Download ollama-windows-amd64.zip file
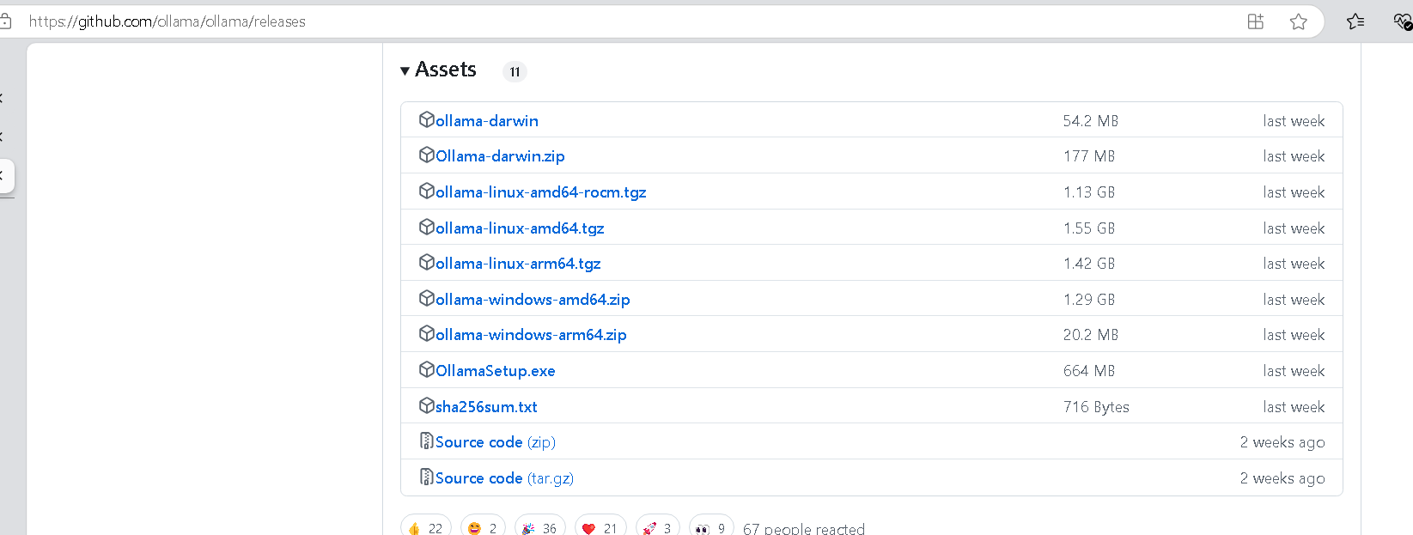Screen dimensions: 1413x535 [533, 300]
